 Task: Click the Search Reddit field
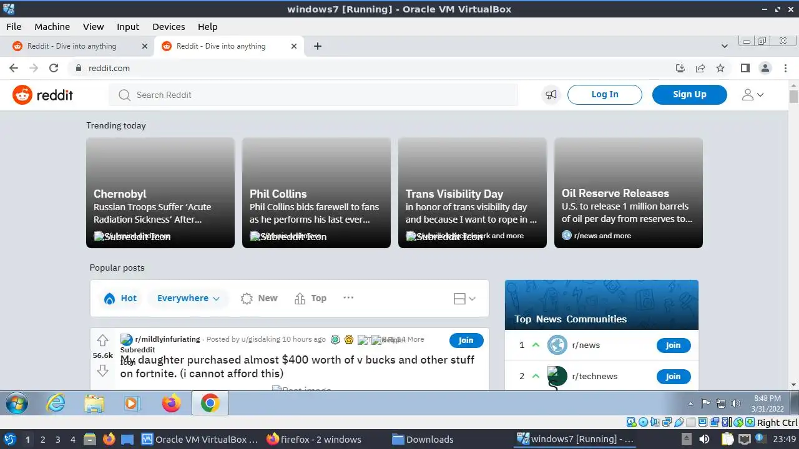coord(313,95)
